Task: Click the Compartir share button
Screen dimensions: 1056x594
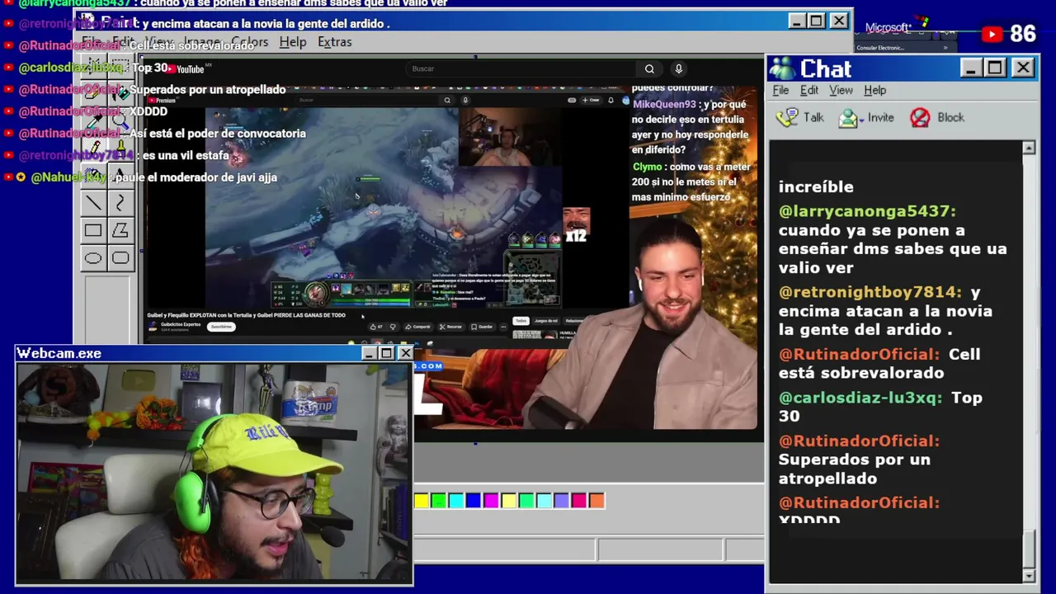Action: pyautogui.click(x=417, y=327)
